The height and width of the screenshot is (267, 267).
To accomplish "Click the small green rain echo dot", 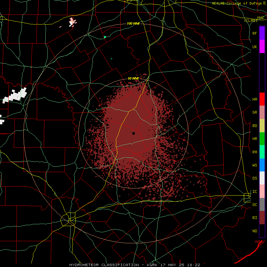I will click(105, 37).
